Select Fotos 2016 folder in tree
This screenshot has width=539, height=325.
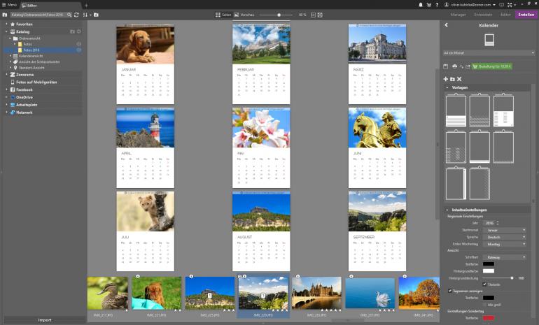tap(31, 50)
